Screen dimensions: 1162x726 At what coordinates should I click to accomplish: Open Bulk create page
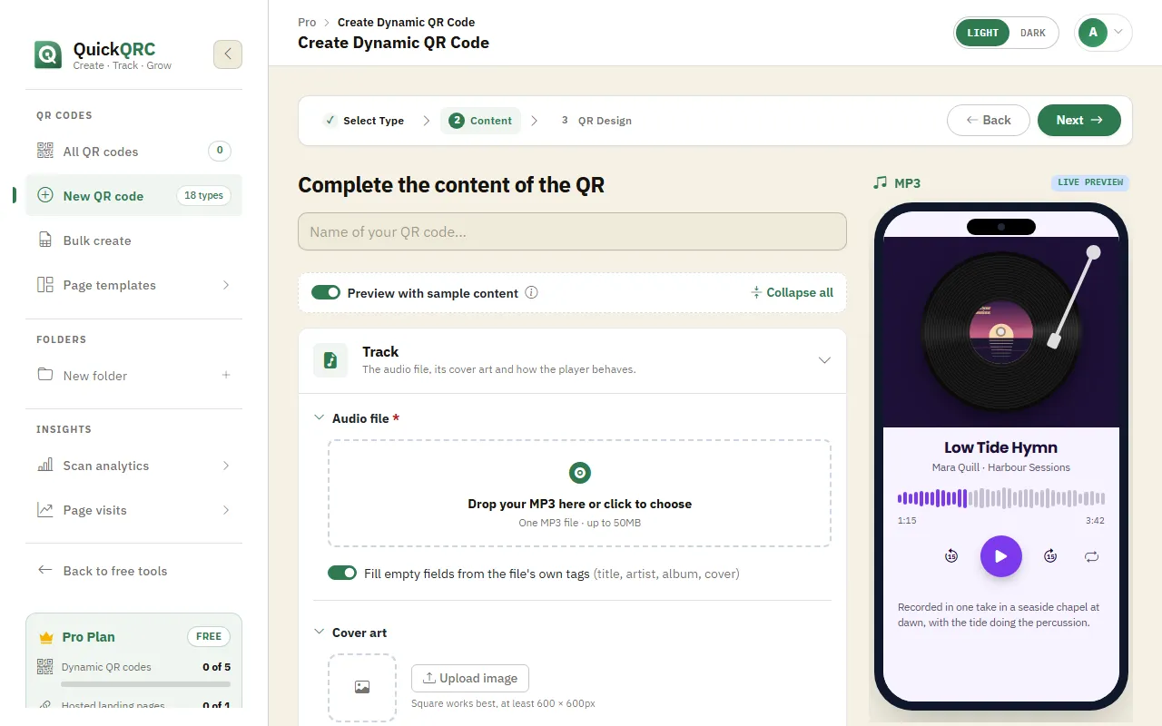(x=133, y=240)
